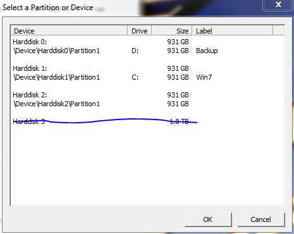Close the Select a Partition dialog
Image resolution: width=294 pixels, height=234 pixels.
click(x=278, y=4)
